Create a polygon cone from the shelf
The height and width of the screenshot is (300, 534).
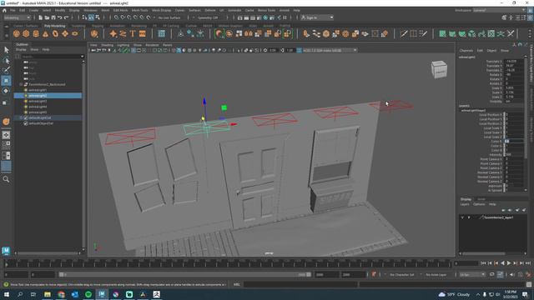coord(46,33)
